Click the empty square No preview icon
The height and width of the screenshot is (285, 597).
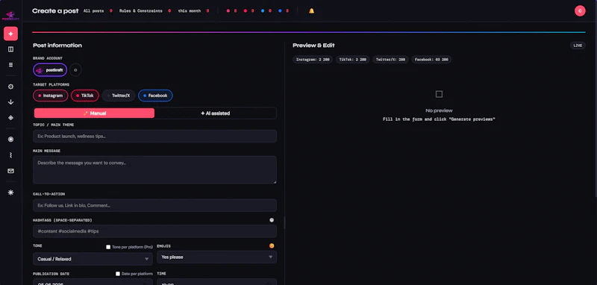439,94
